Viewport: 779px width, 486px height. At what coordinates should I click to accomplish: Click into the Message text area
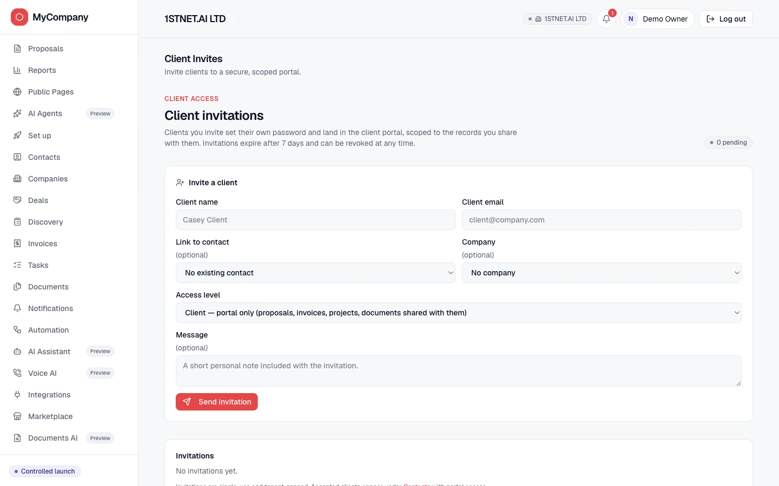click(459, 371)
